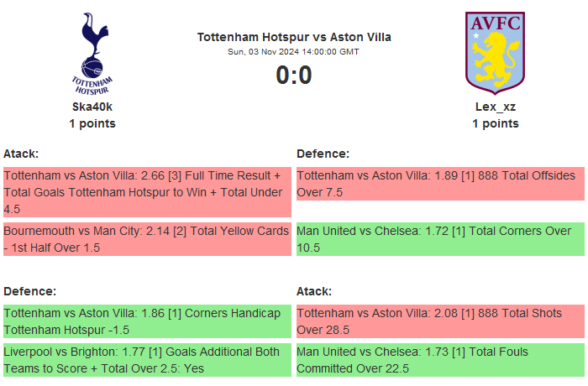Screen dimensions: 588x386
Task: Click the Aston Villa AVFC badge
Action: 495,52
